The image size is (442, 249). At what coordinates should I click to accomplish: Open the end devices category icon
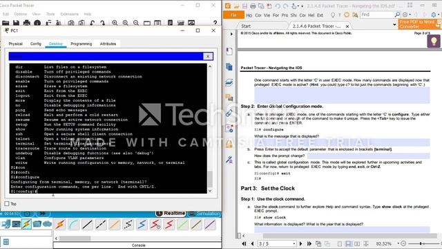(x=16, y=224)
